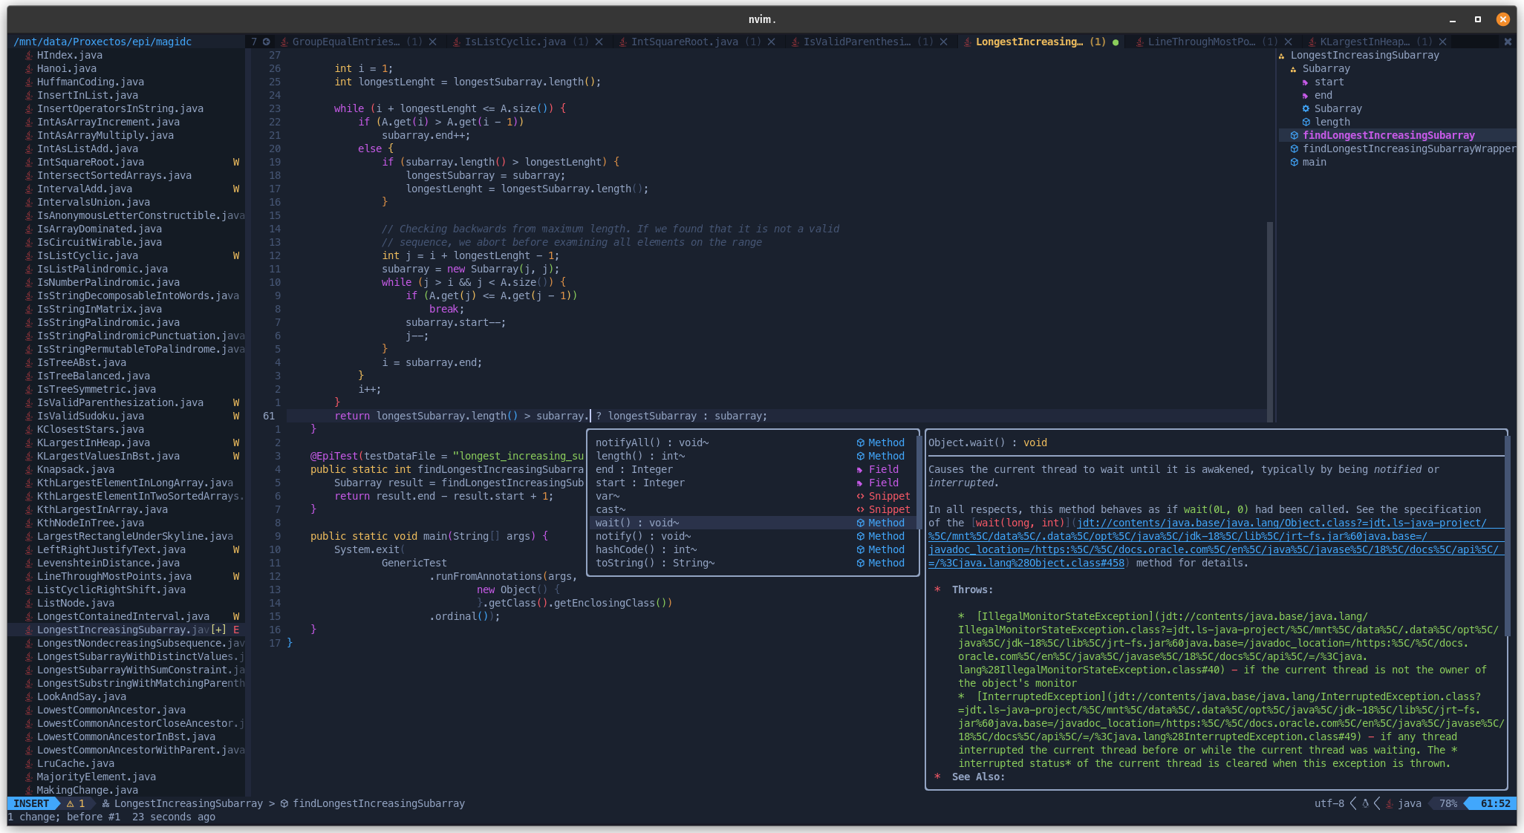Click the snippet icon for var~ completion

point(860,496)
